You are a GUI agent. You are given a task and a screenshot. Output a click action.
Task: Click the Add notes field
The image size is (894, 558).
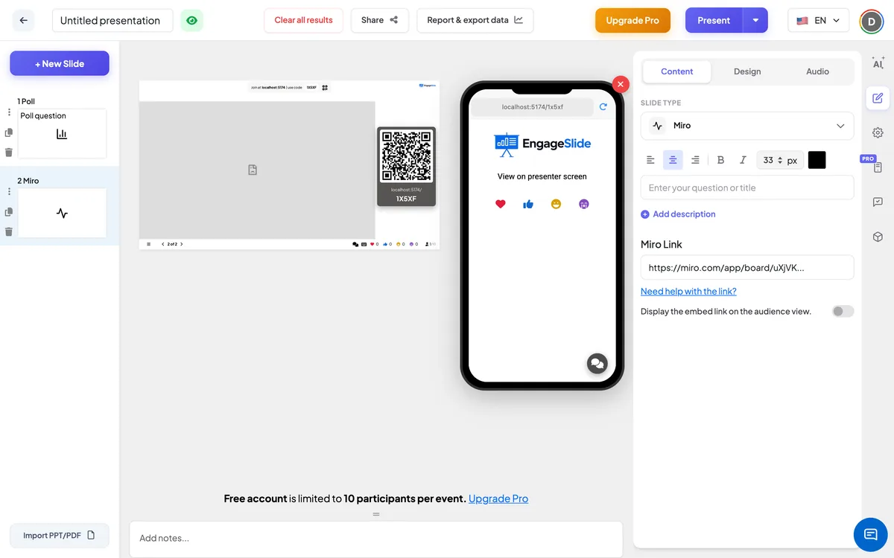coord(376,538)
